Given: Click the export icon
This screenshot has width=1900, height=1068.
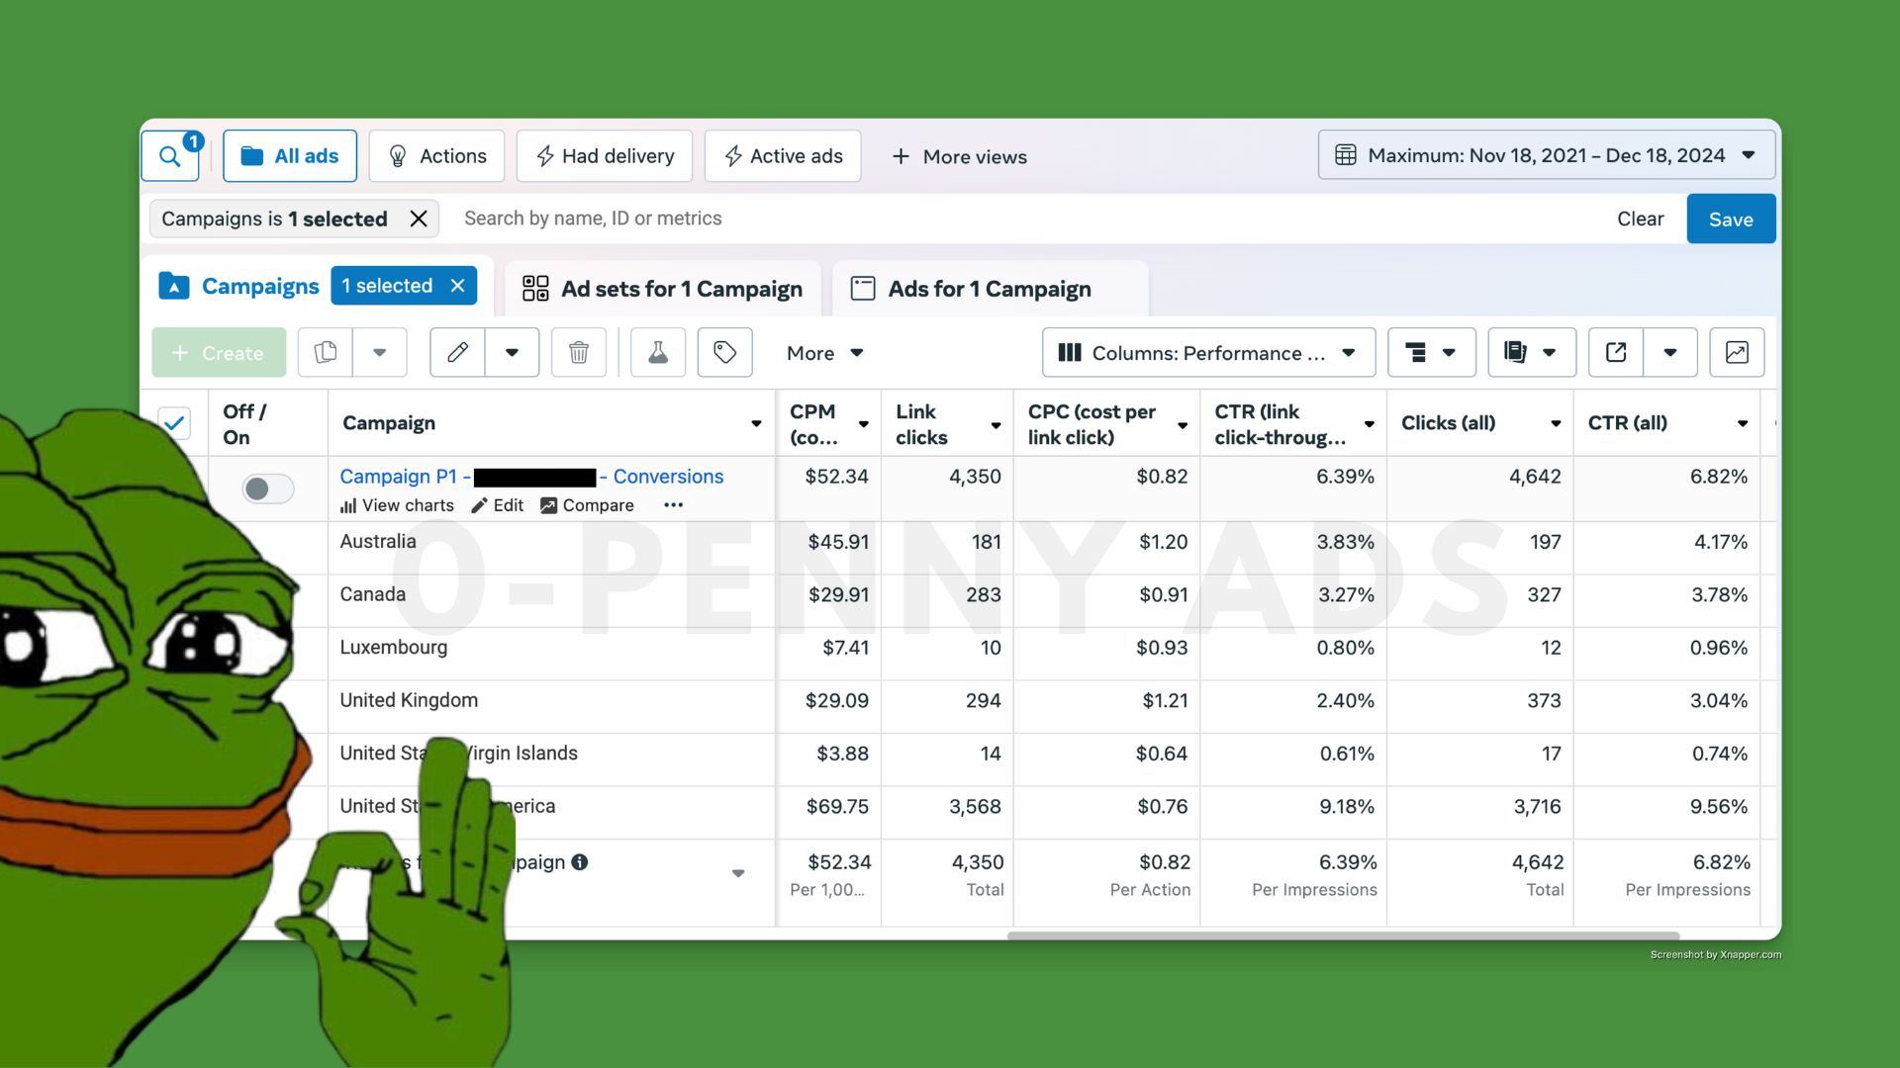Looking at the screenshot, I should 1616,353.
